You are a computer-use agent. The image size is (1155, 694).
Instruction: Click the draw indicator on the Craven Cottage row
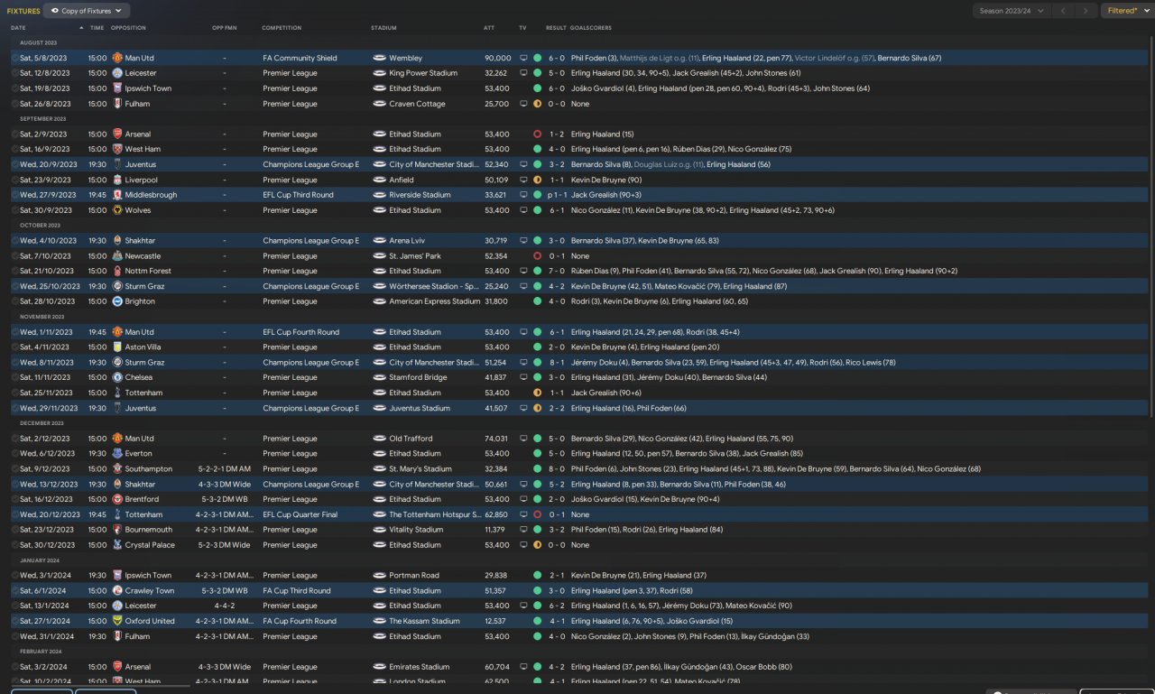tap(537, 104)
